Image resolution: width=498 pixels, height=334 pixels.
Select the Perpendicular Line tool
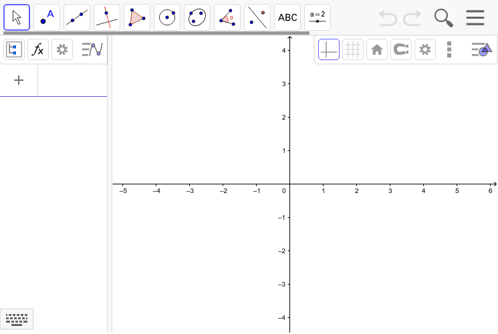pos(107,17)
